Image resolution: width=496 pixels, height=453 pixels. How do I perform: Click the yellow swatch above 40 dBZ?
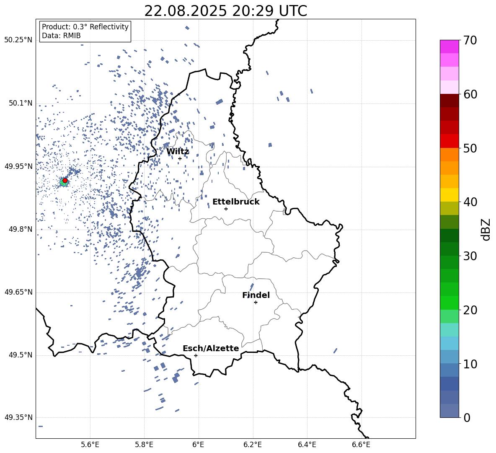click(449, 195)
